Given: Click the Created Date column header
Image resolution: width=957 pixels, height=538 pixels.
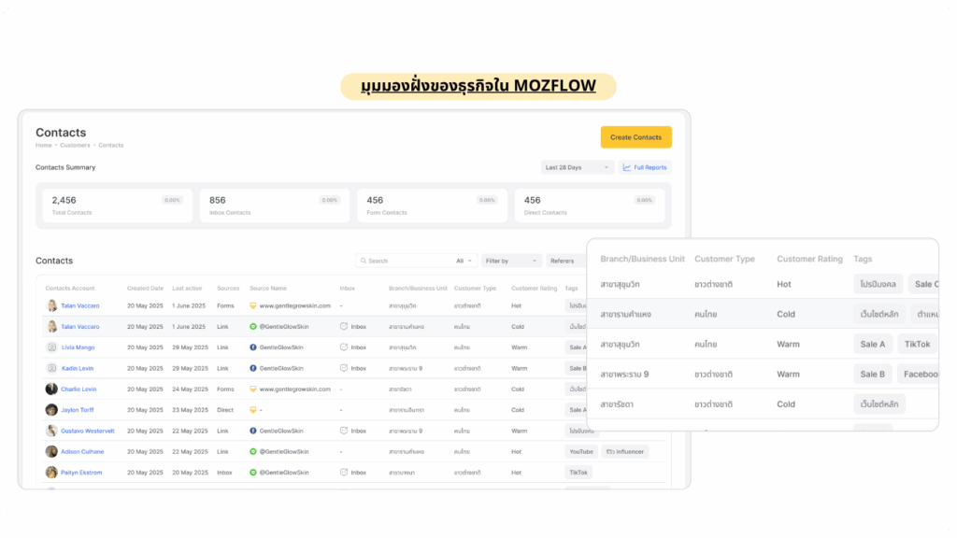Looking at the screenshot, I should pyautogui.click(x=145, y=288).
